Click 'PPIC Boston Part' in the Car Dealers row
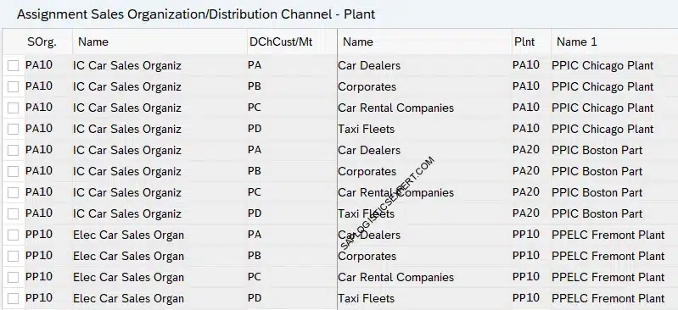The image size is (678, 310). click(597, 150)
